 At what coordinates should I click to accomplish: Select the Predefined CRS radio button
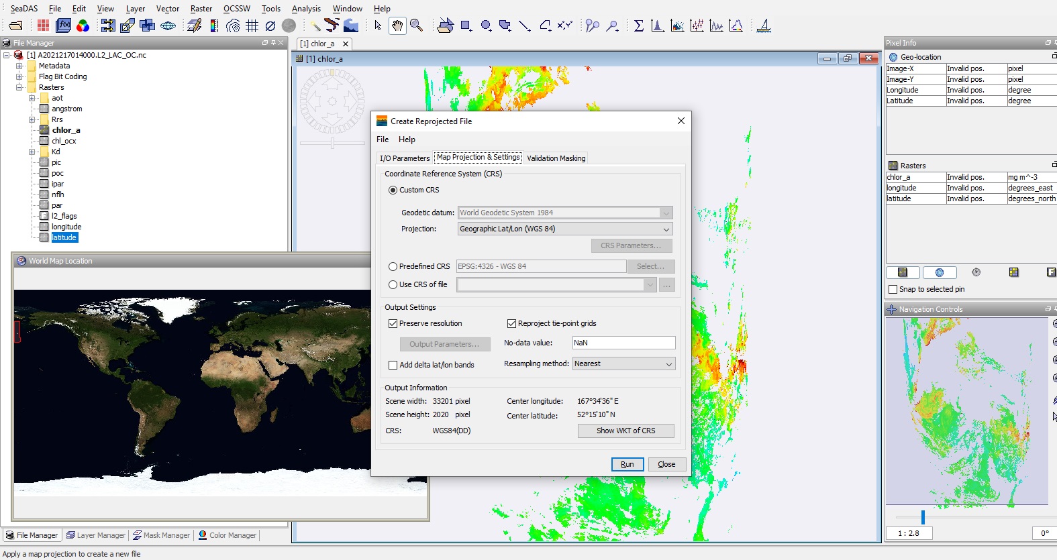point(393,266)
